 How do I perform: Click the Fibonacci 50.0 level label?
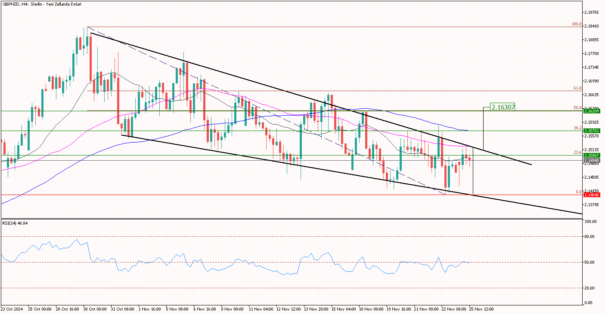coord(578,108)
